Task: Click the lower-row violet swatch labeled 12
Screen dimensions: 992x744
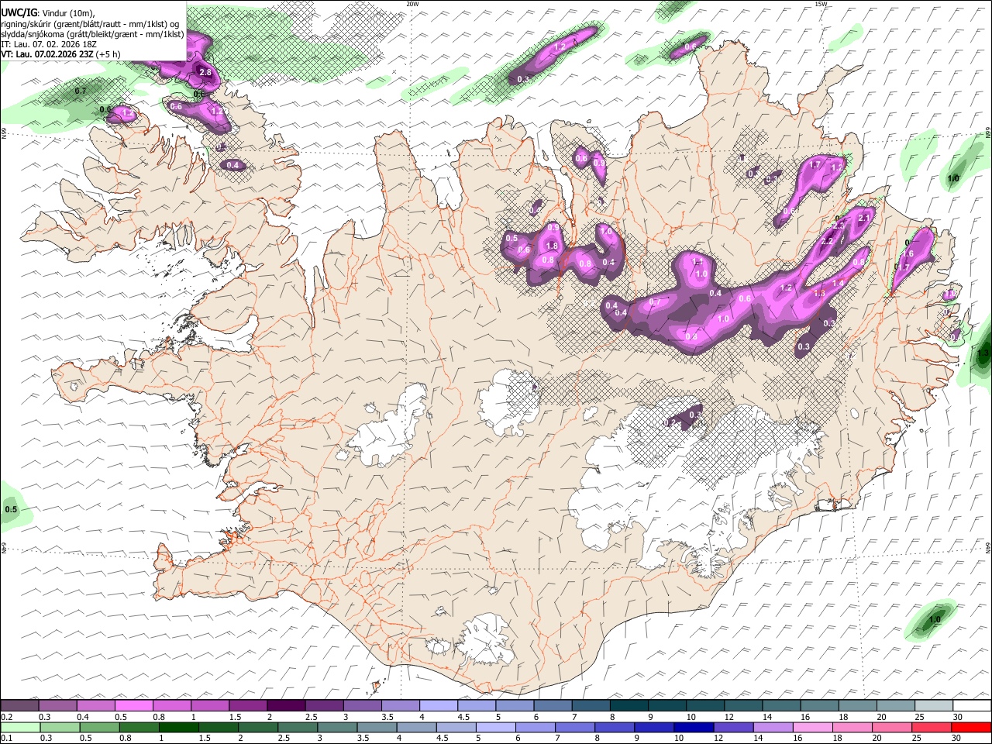Action: pyautogui.click(x=734, y=727)
